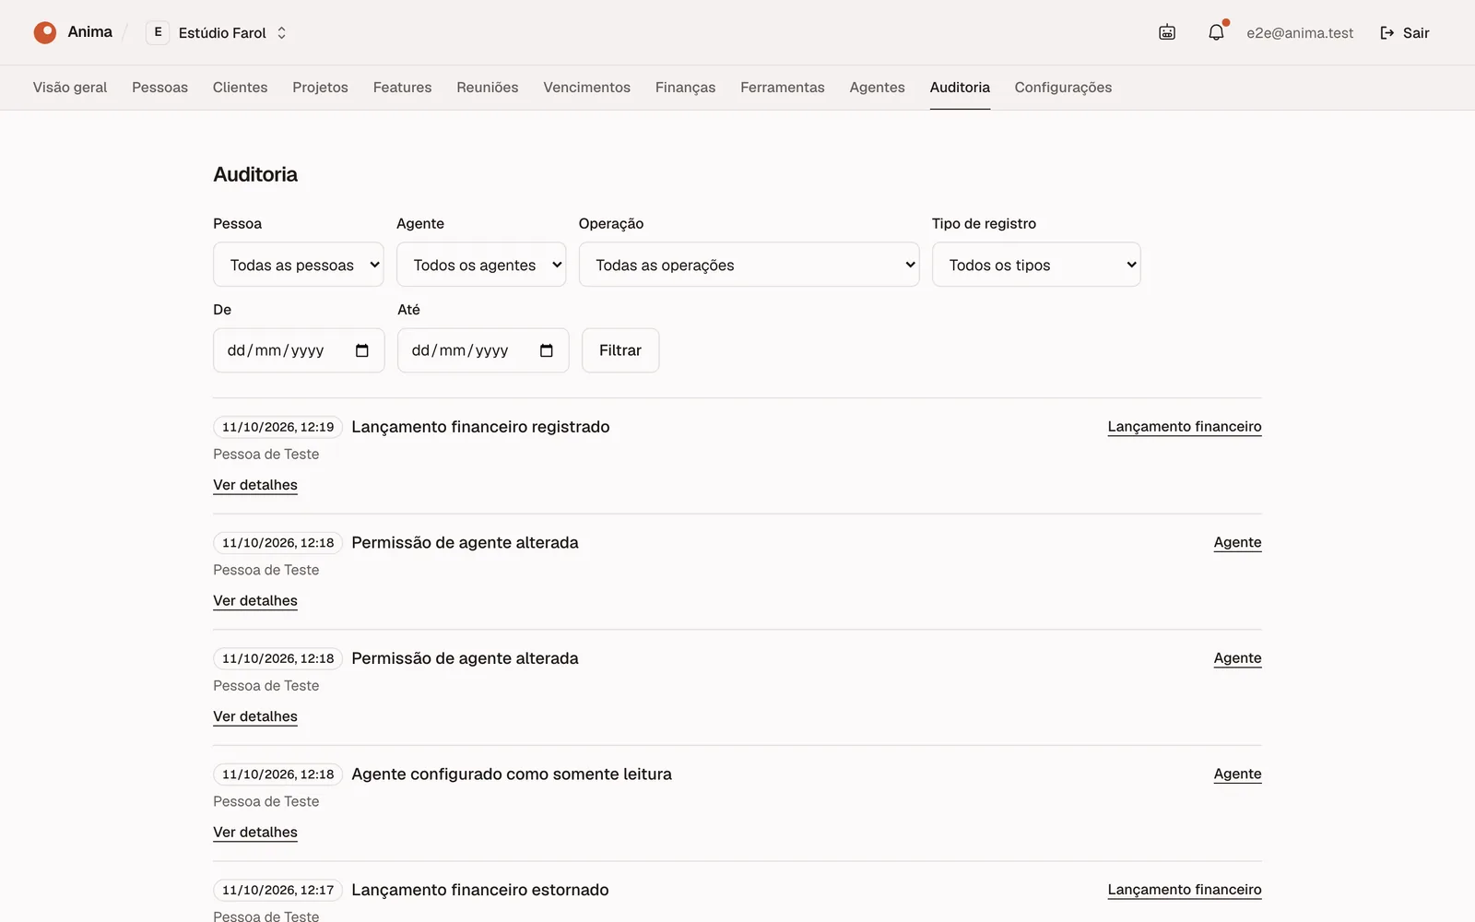The height and width of the screenshot is (922, 1475).
Task: Open the Configurações tab
Action: pyautogui.click(x=1063, y=88)
